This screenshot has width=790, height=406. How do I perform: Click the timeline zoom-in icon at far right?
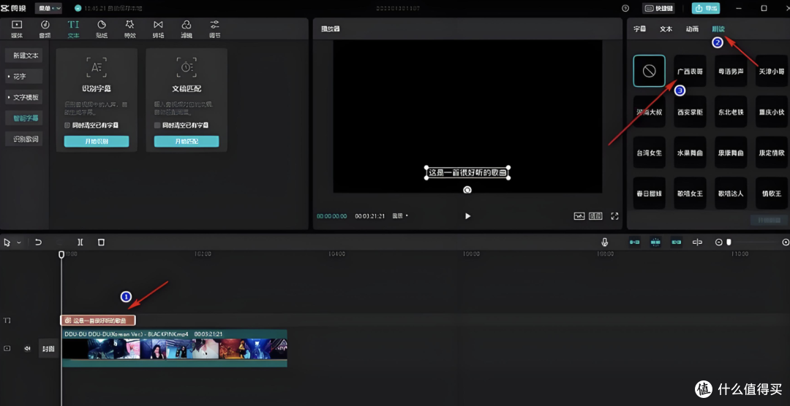click(x=786, y=242)
